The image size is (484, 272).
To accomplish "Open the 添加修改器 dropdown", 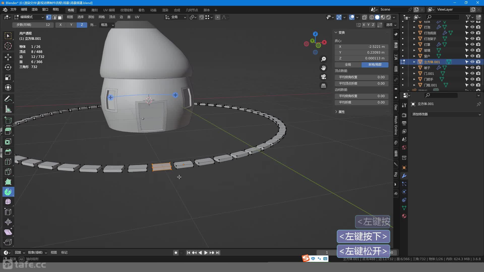I will (x=446, y=114).
